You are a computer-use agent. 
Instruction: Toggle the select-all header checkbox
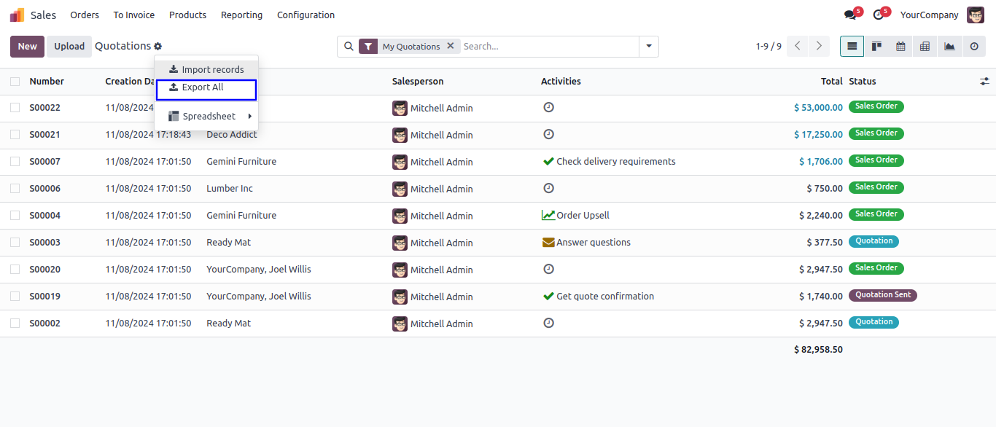[x=15, y=82]
